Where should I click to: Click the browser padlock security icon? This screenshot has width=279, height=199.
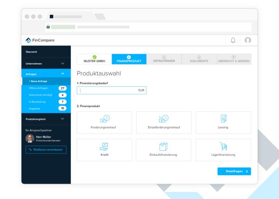(x=48, y=26)
